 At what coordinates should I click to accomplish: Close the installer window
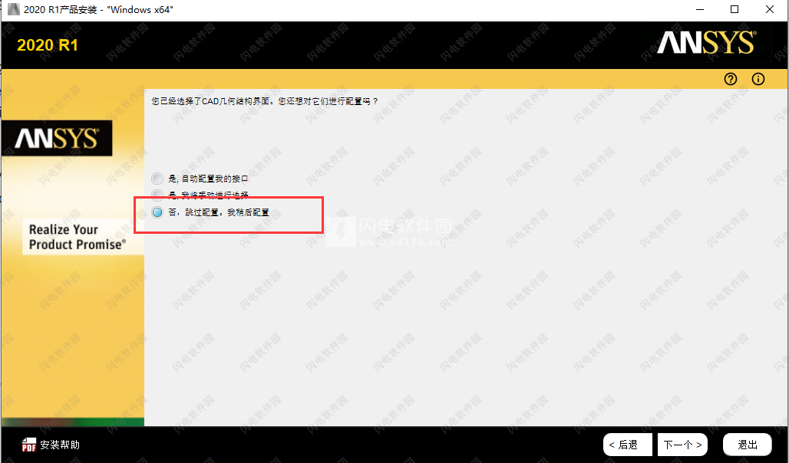pos(769,9)
